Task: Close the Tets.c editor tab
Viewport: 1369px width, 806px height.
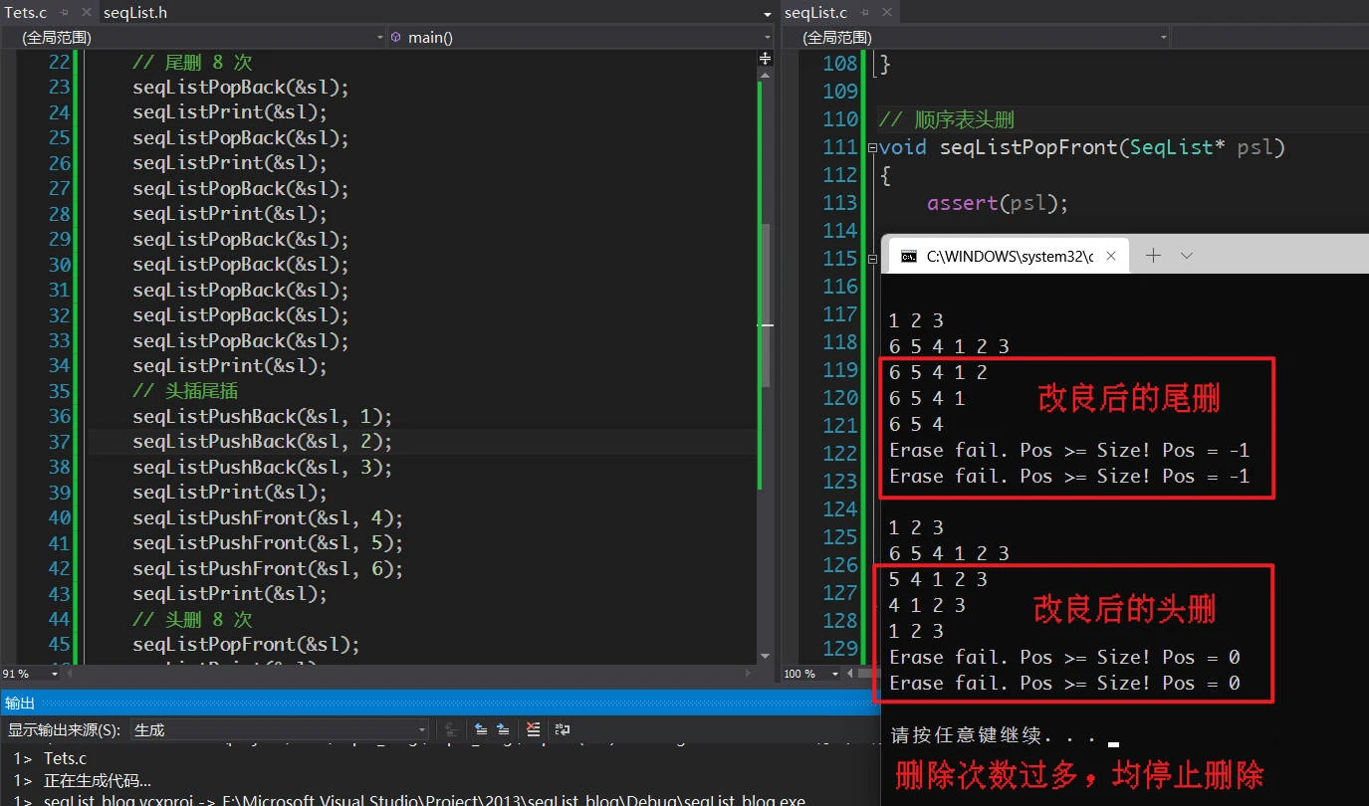Action: [x=85, y=13]
